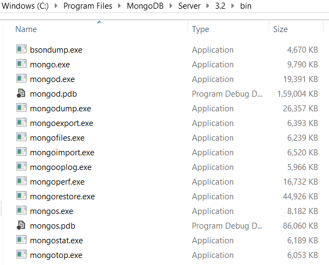This screenshot has height=265, width=329.
Task: Sort files by Type column header
Action: pos(201,29)
